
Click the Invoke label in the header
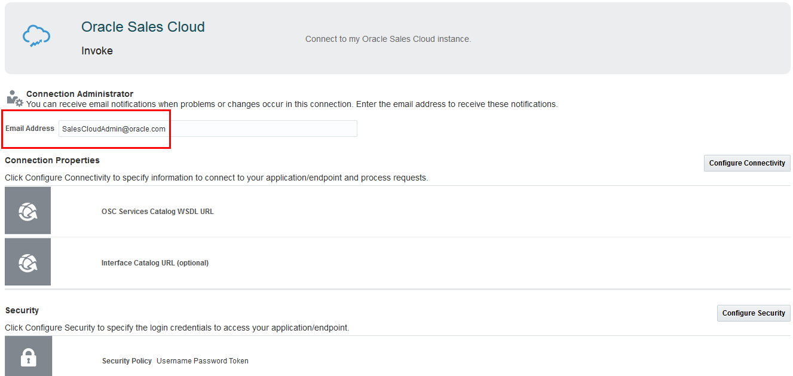[x=97, y=51]
